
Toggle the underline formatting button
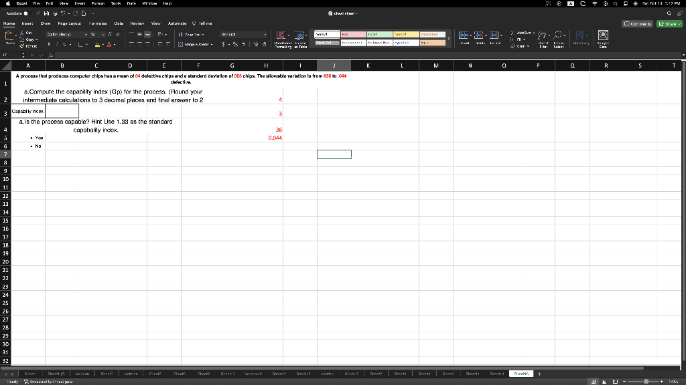(65, 44)
